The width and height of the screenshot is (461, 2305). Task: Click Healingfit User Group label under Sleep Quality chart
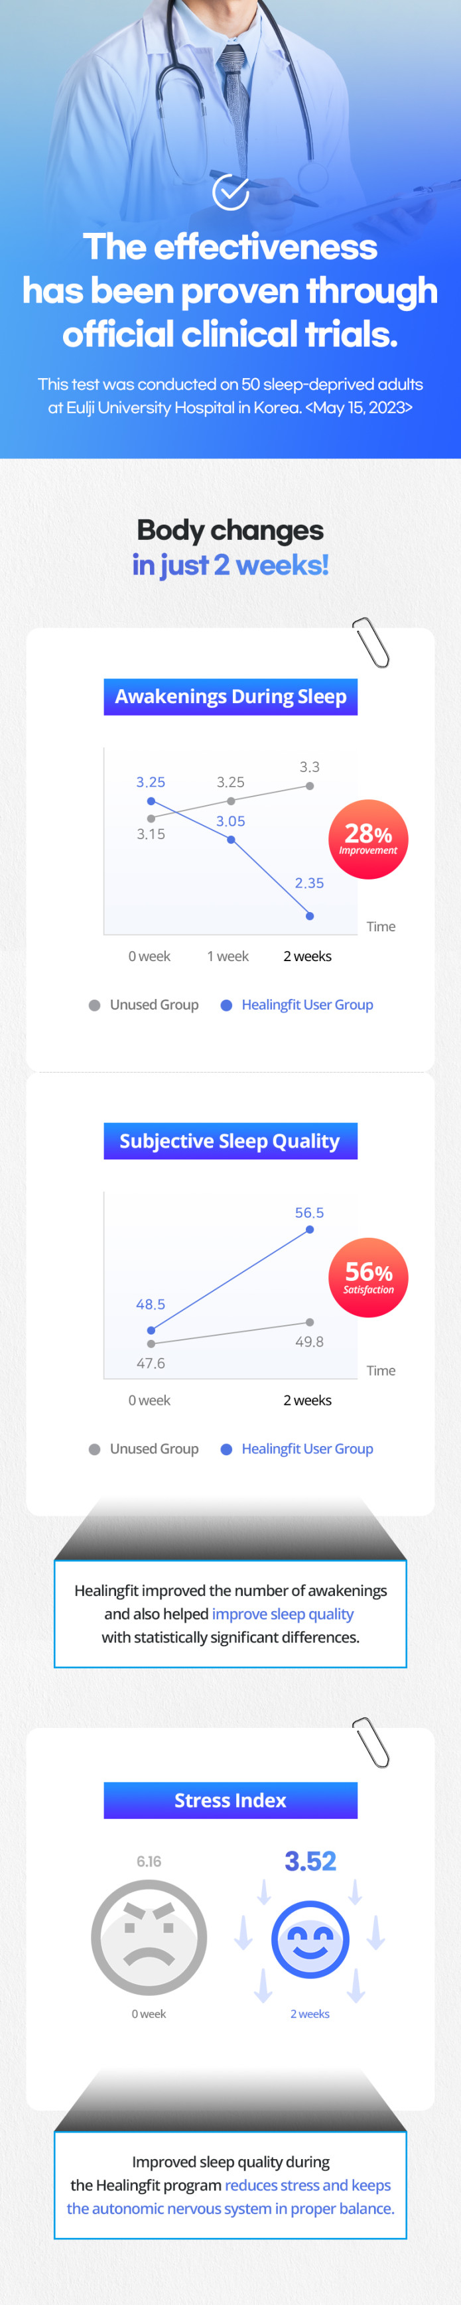(307, 1448)
